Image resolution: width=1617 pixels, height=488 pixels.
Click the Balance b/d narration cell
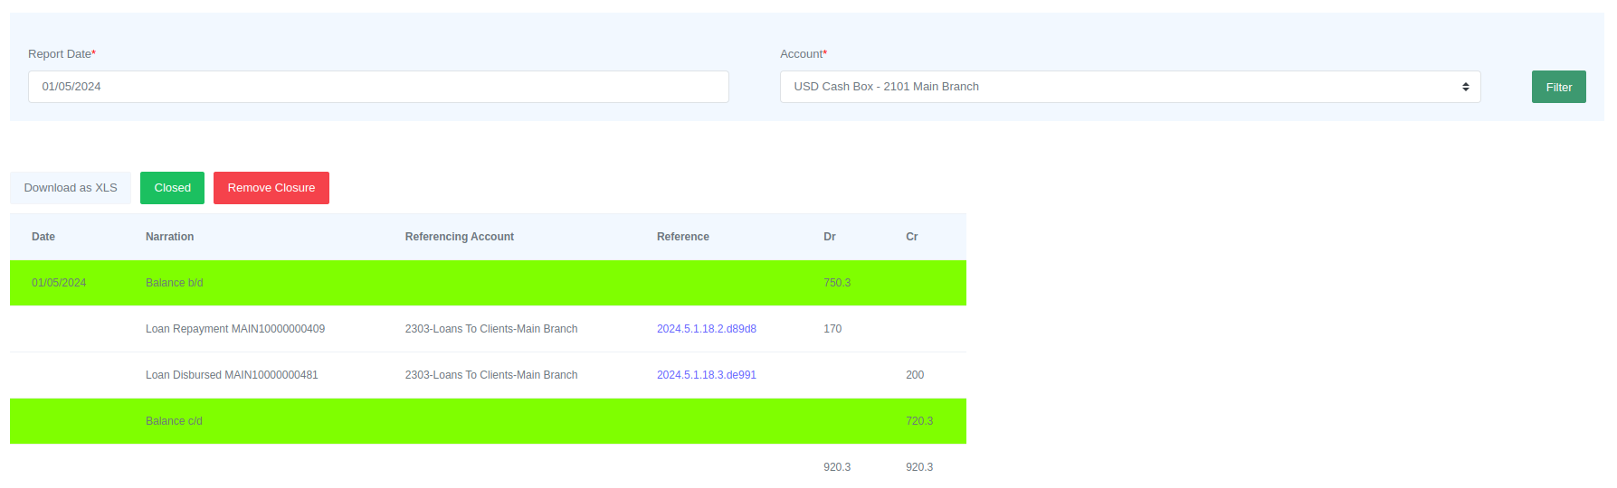coord(174,283)
